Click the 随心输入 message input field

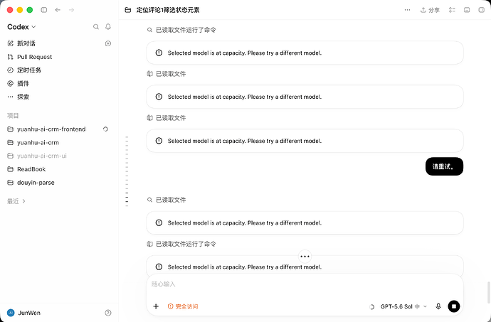[x=305, y=284]
